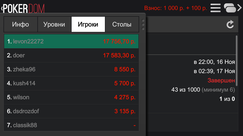Choose player zheka96 row
Viewport: 243px width, 136px height.
(71, 69)
